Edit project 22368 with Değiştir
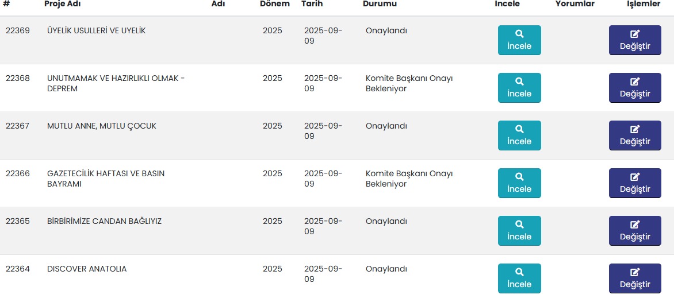This screenshot has width=674, height=306. pyautogui.click(x=635, y=88)
